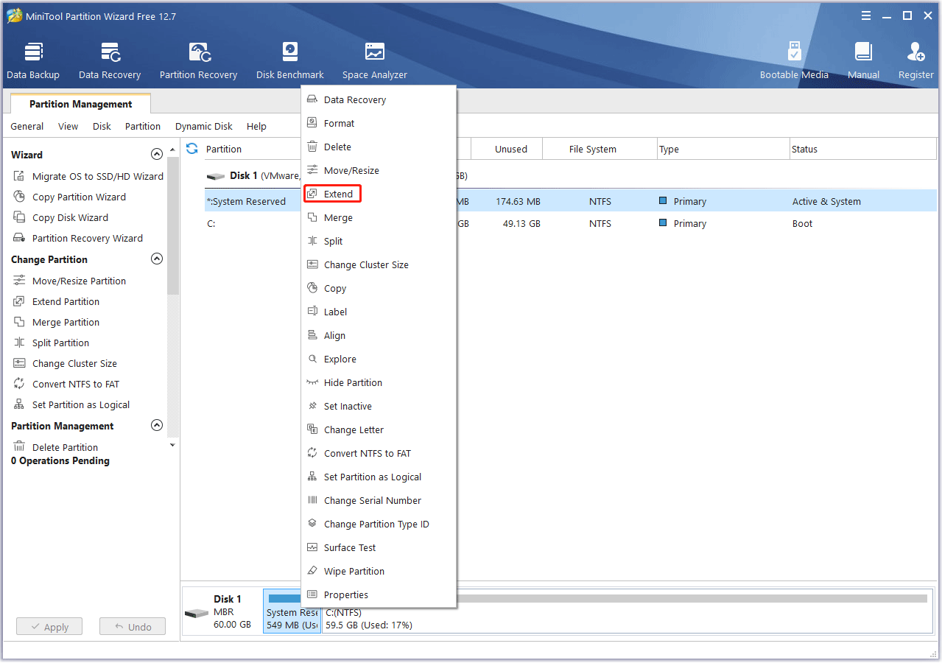Collapse the Change Partition section
Screen dimensions: 942x663
click(x=156, y=259)
